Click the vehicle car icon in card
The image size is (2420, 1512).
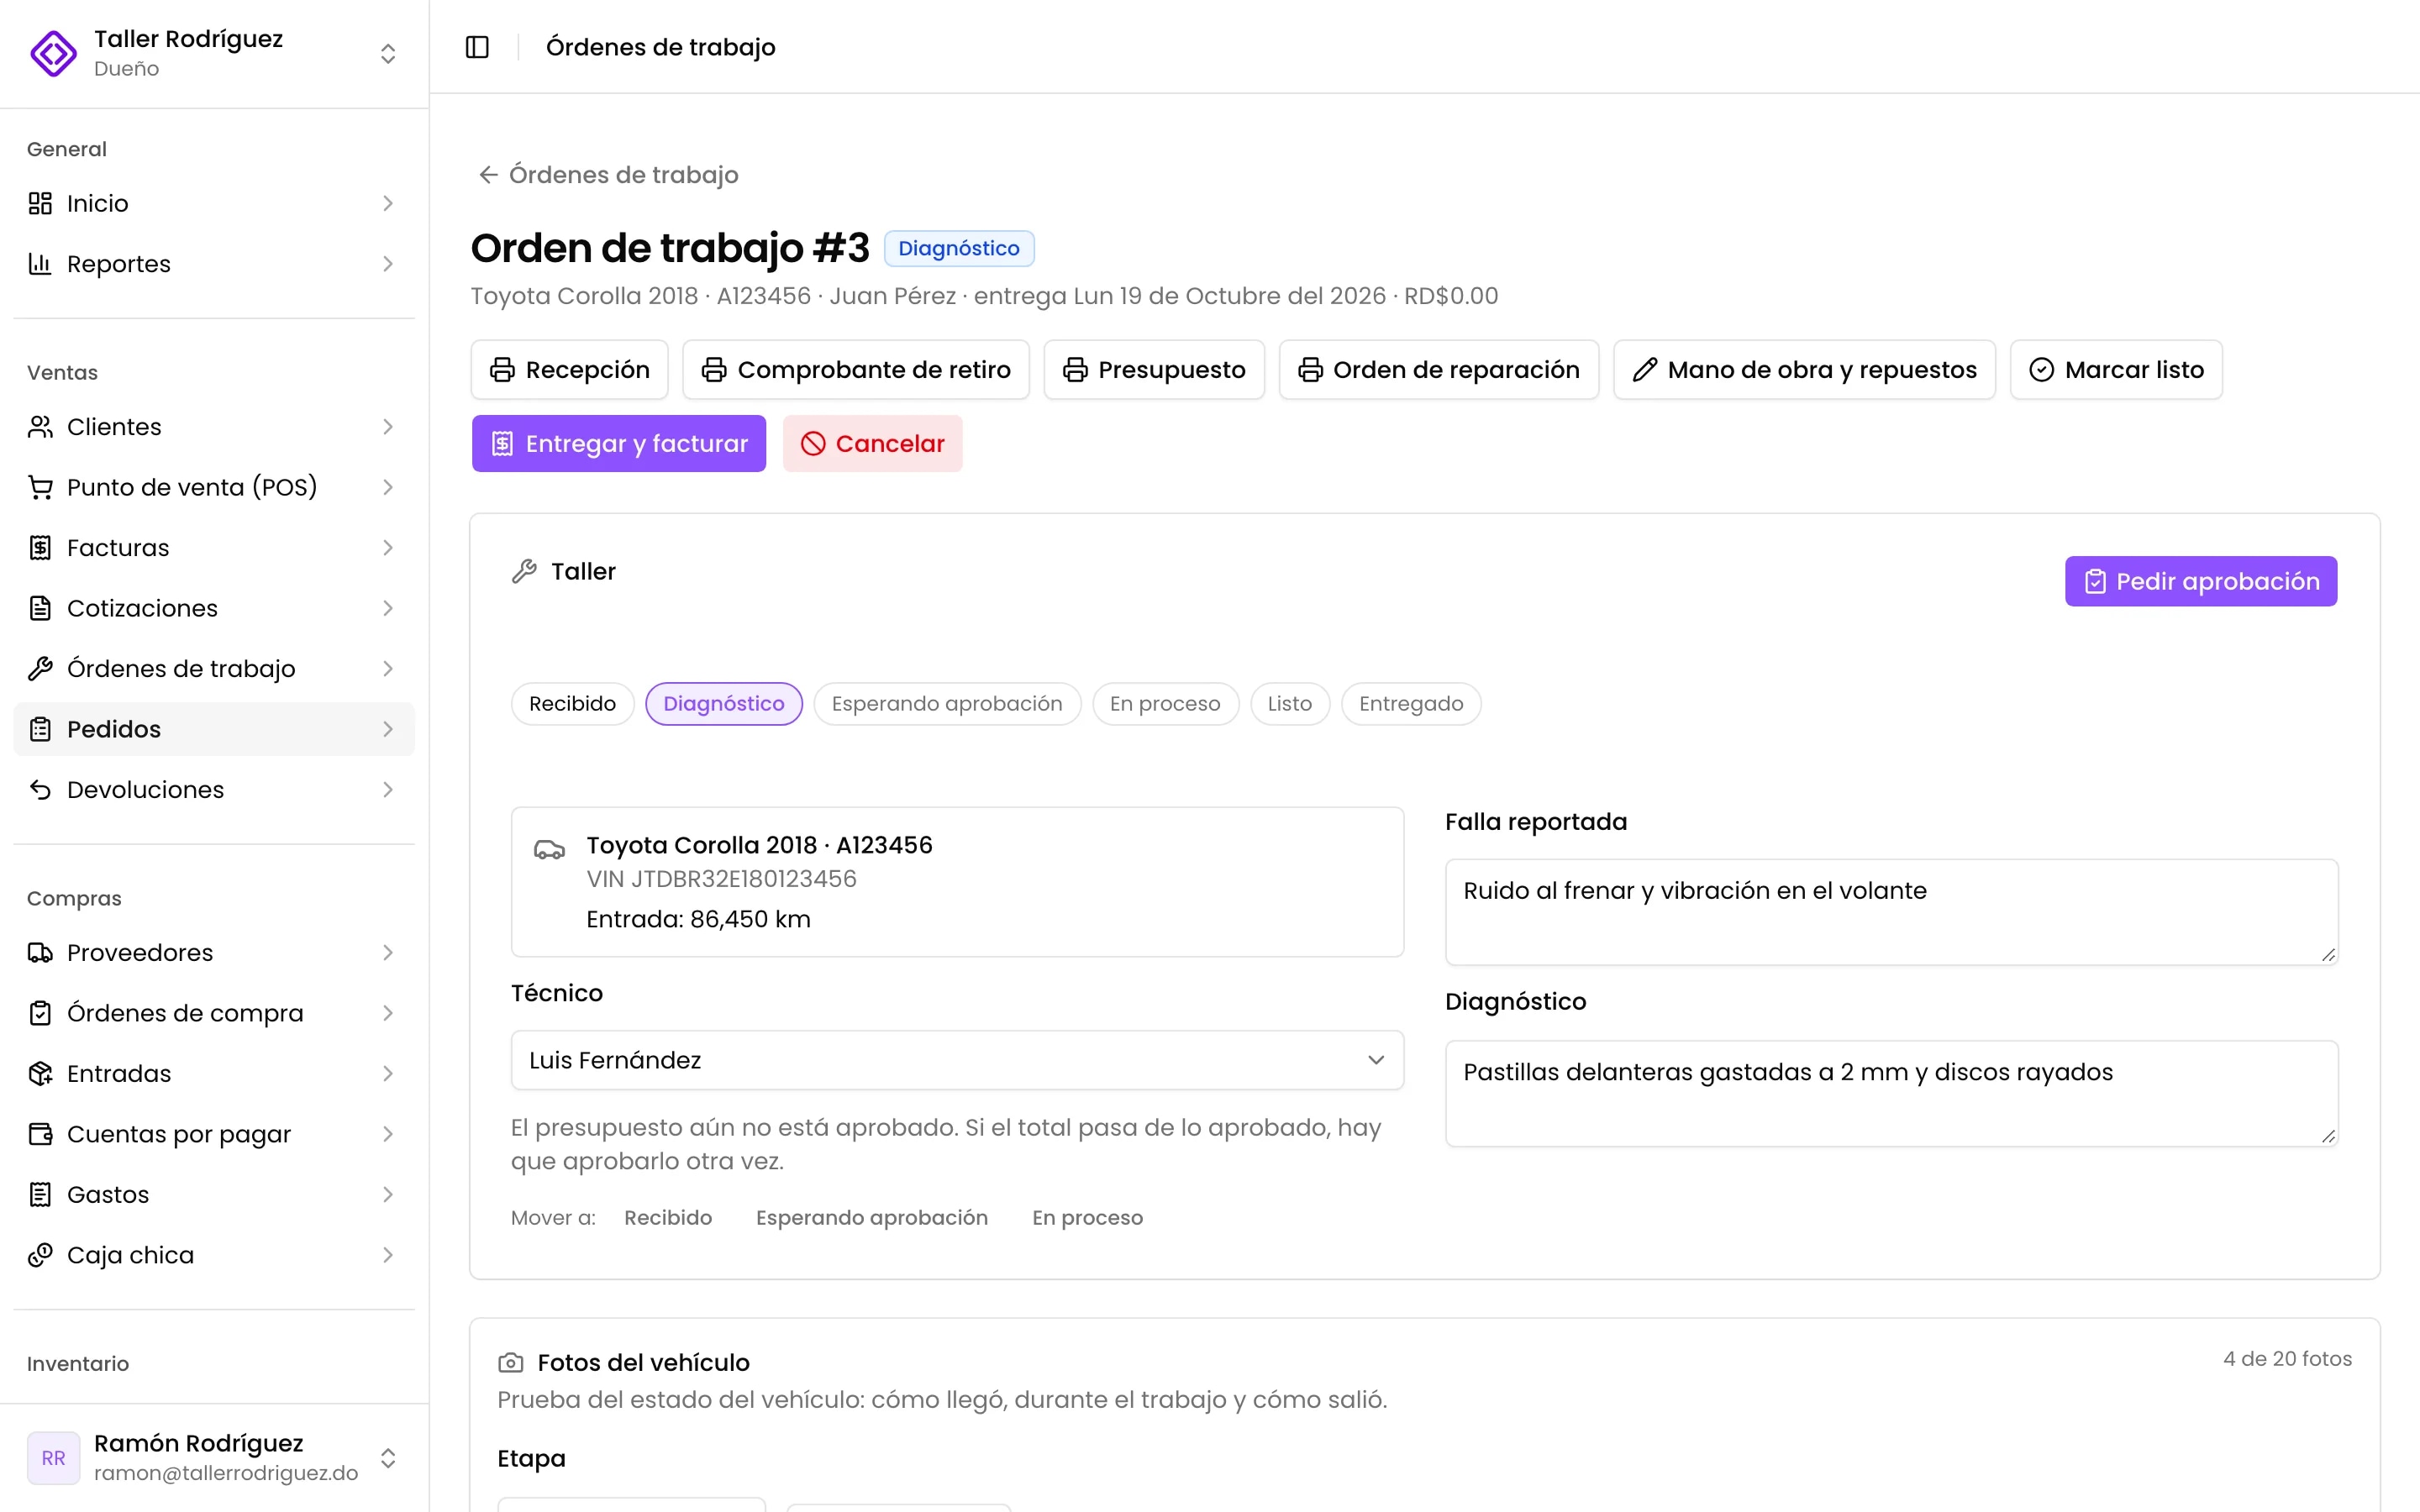549,850
